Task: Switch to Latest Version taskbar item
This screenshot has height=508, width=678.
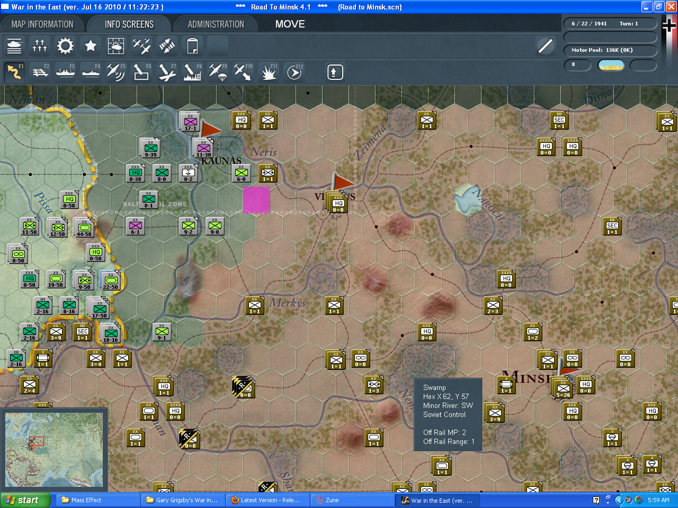Action: (268, 500)
